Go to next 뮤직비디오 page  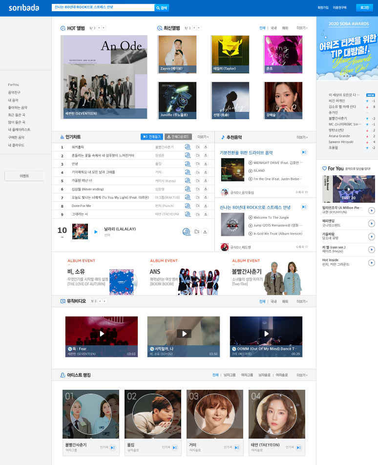point(105,301)
